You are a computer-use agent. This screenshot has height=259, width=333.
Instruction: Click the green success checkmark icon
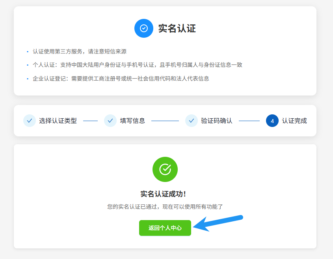point(165,169)
